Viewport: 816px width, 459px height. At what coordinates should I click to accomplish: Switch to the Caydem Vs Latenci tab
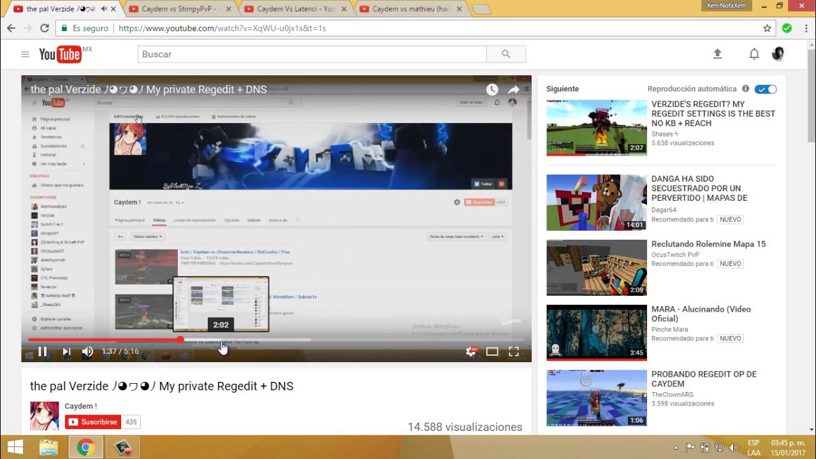click(290, 9)
